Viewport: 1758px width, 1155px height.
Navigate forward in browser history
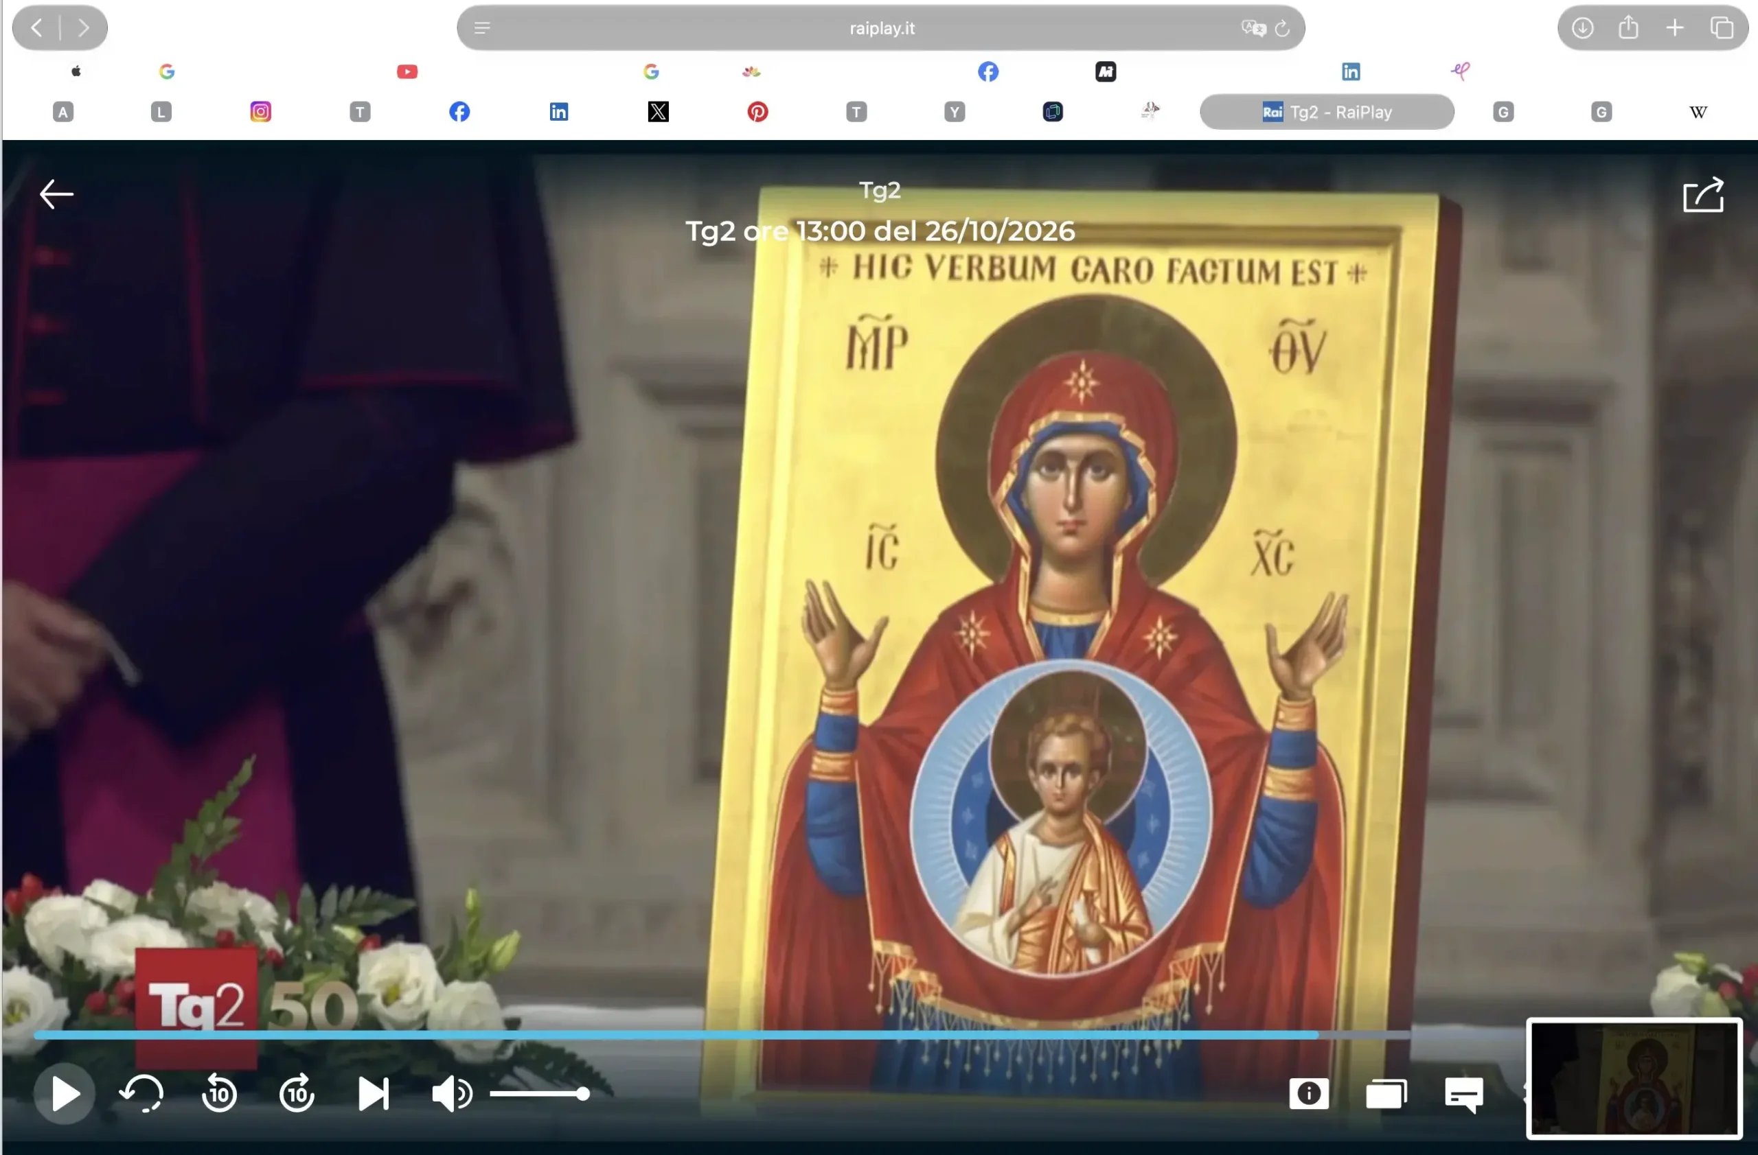tap(84, 28)
